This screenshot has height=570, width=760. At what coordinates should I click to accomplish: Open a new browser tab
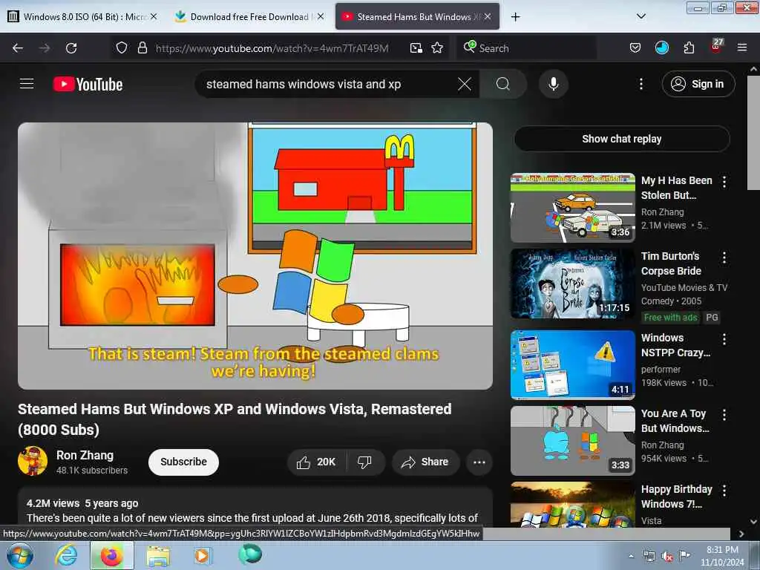[x=515, y=17]
